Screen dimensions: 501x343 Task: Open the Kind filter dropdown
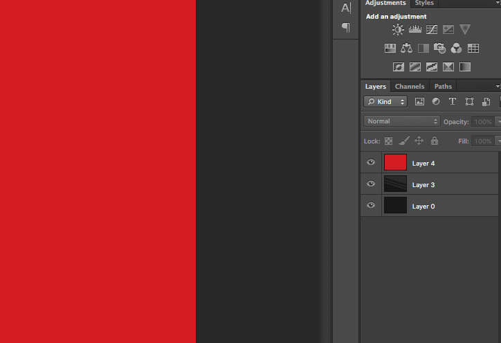(x=386, y=102)
